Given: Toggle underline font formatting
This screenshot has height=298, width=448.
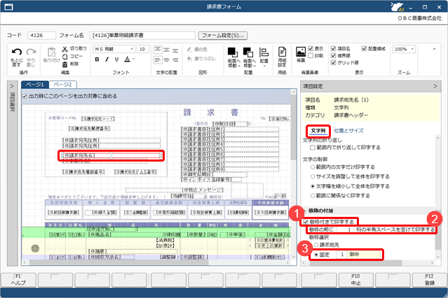Looking at the screenshot, I should [x=116, y=59].
